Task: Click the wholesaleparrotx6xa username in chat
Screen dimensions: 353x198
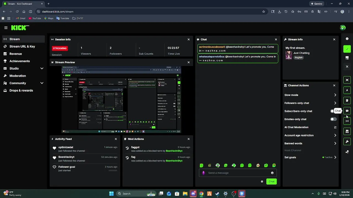Action: point(212,57)
